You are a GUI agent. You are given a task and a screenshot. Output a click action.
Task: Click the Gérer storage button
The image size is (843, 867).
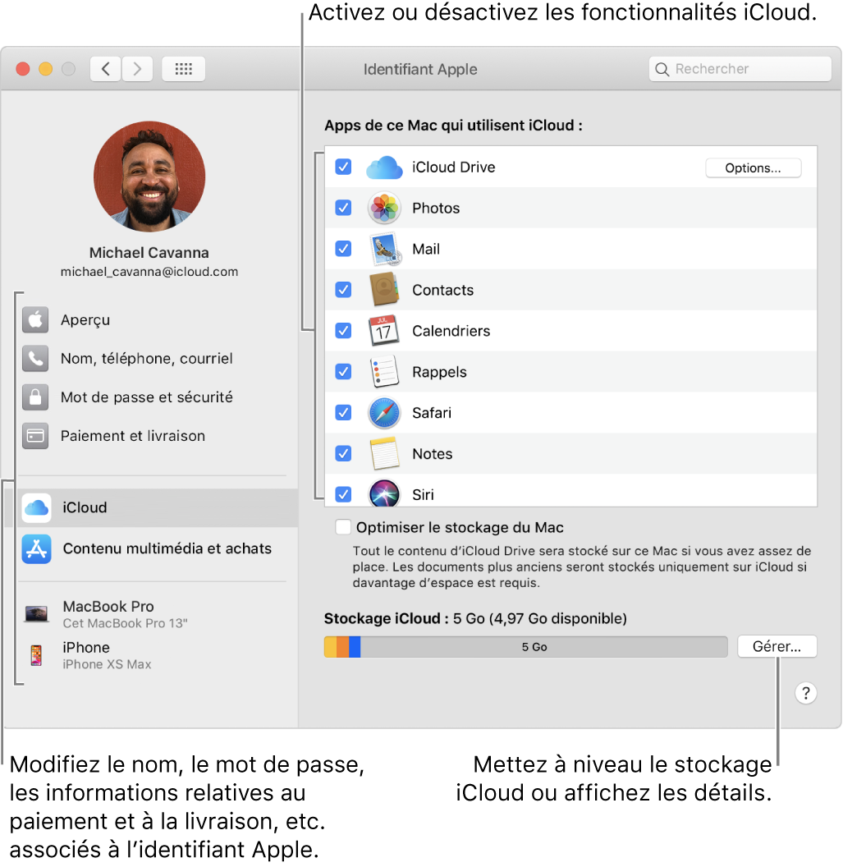[777, 646]
